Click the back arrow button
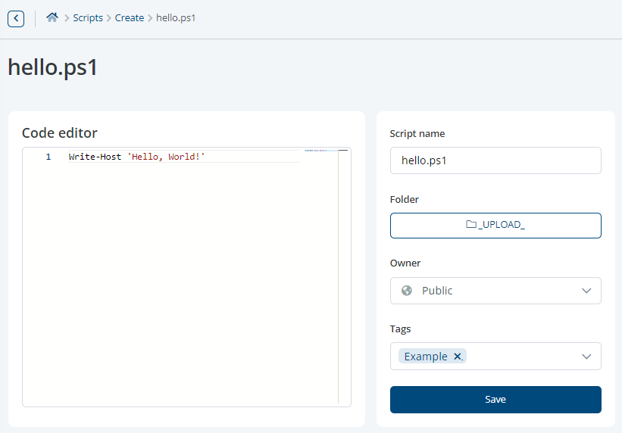 coord(16,18)
